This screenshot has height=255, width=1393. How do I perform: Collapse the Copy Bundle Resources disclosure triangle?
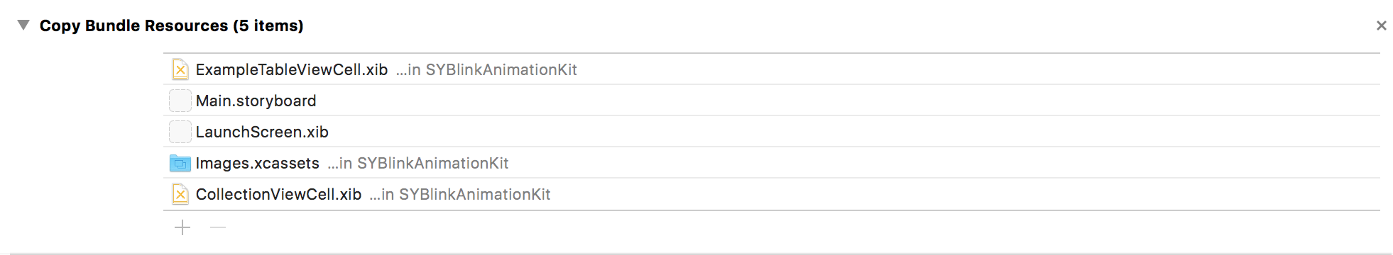pyautogui.click(x=23, y=25)
